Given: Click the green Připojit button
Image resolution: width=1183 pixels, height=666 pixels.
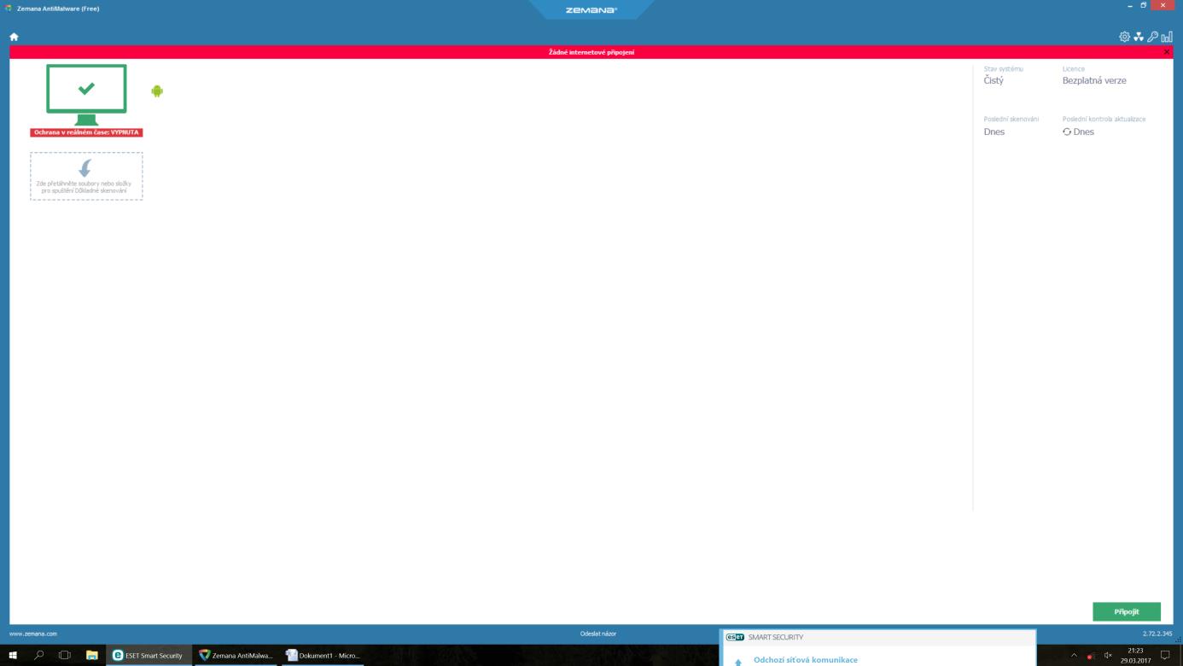Looking at the screenshot, I should point(1127,611).
